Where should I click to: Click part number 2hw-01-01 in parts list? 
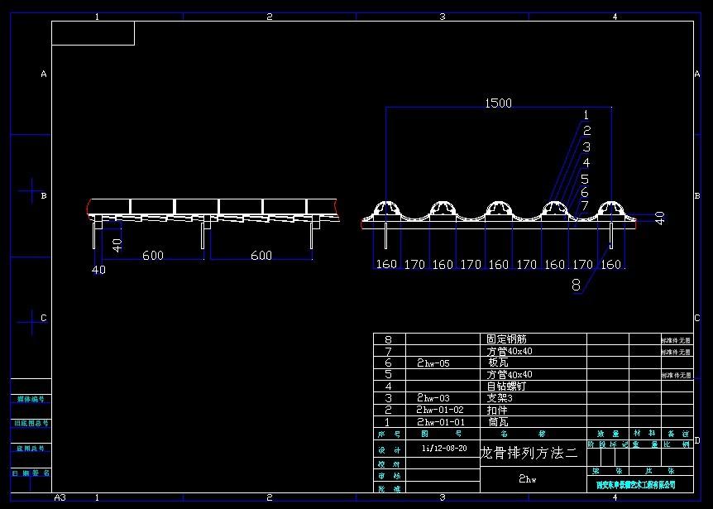(441, 421)
